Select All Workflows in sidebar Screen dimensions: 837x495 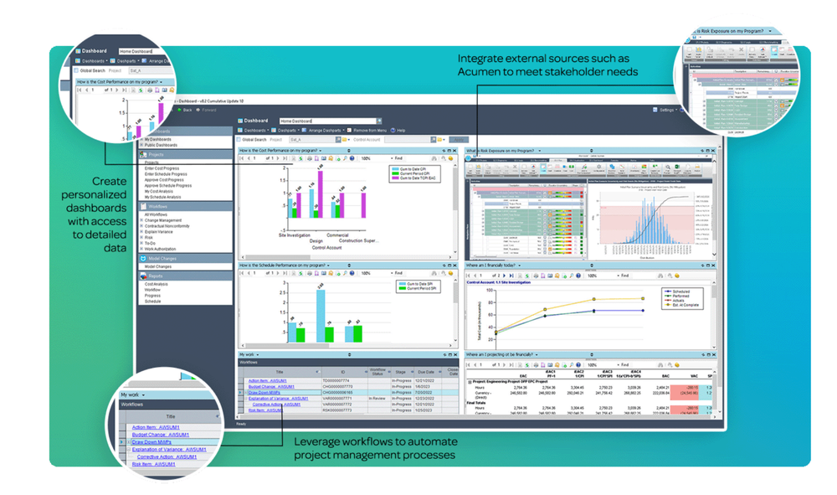pyautogui.click(x=156, y=214)
